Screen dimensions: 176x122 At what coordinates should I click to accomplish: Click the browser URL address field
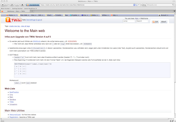coord(86,5)
